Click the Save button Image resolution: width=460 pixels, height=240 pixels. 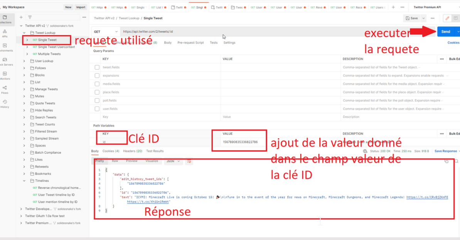[x=411, y=18]
